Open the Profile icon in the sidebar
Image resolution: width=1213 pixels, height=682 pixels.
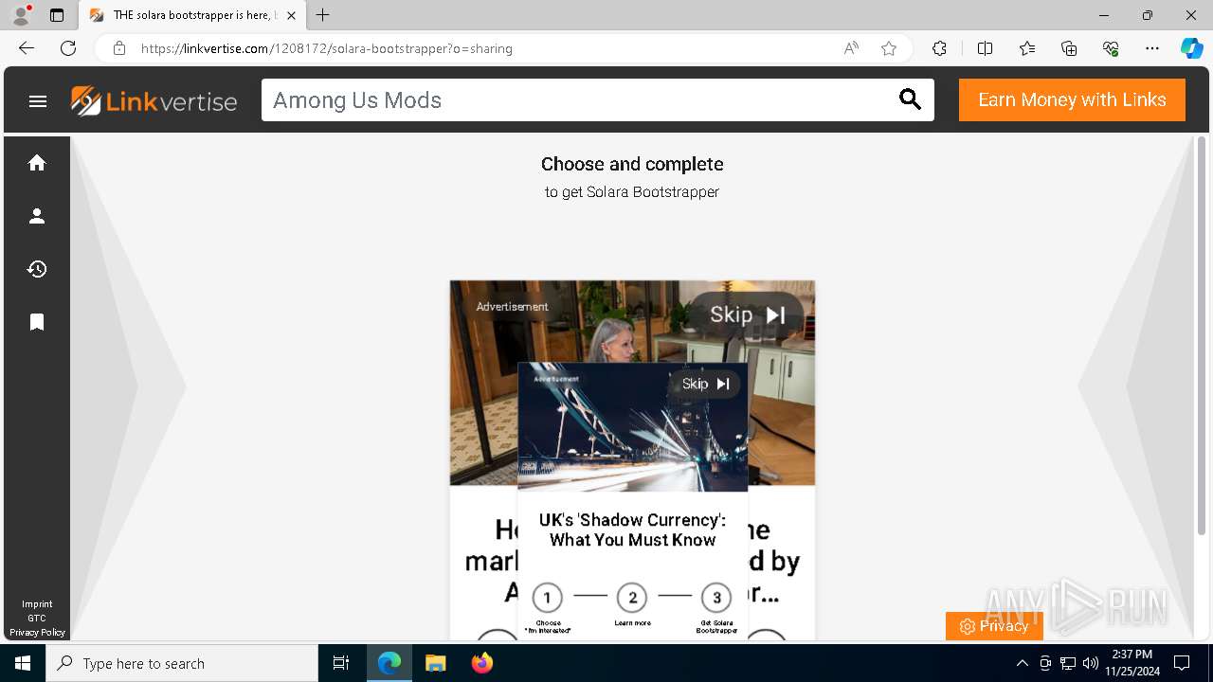coord(37,216)
